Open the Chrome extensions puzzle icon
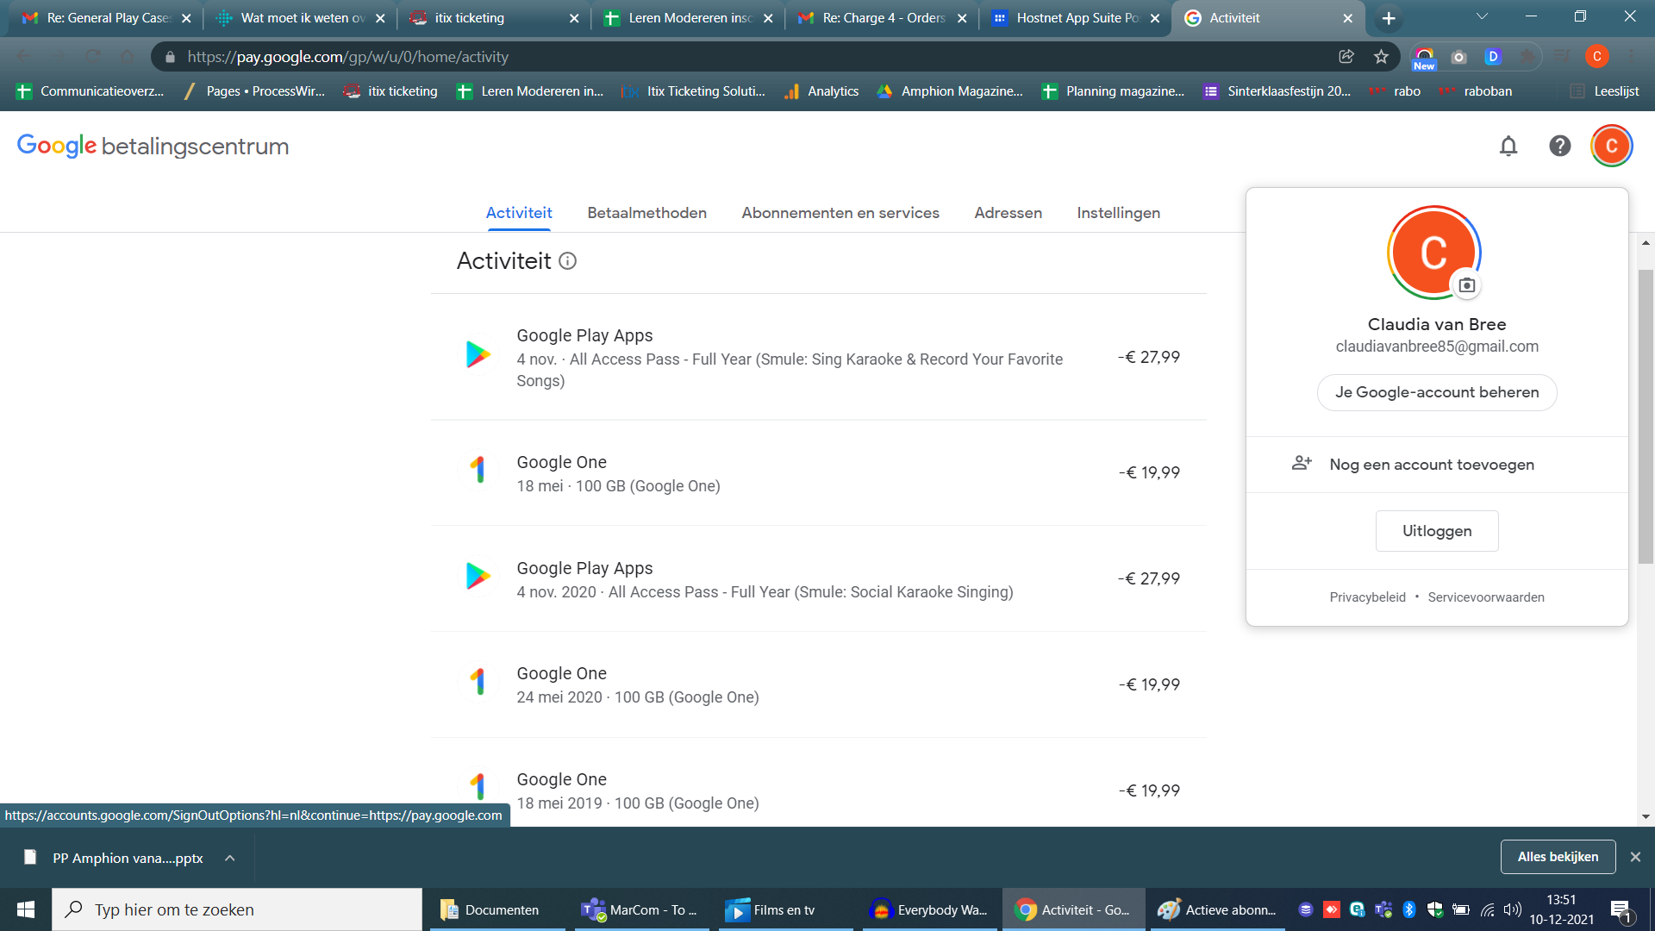This screenshot has width=1655, height=931. 1527,57
